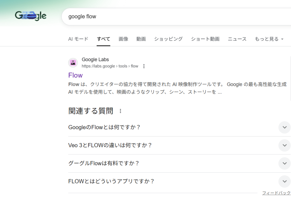Open three-dot menu beside labs.google URL

[144, 66]
